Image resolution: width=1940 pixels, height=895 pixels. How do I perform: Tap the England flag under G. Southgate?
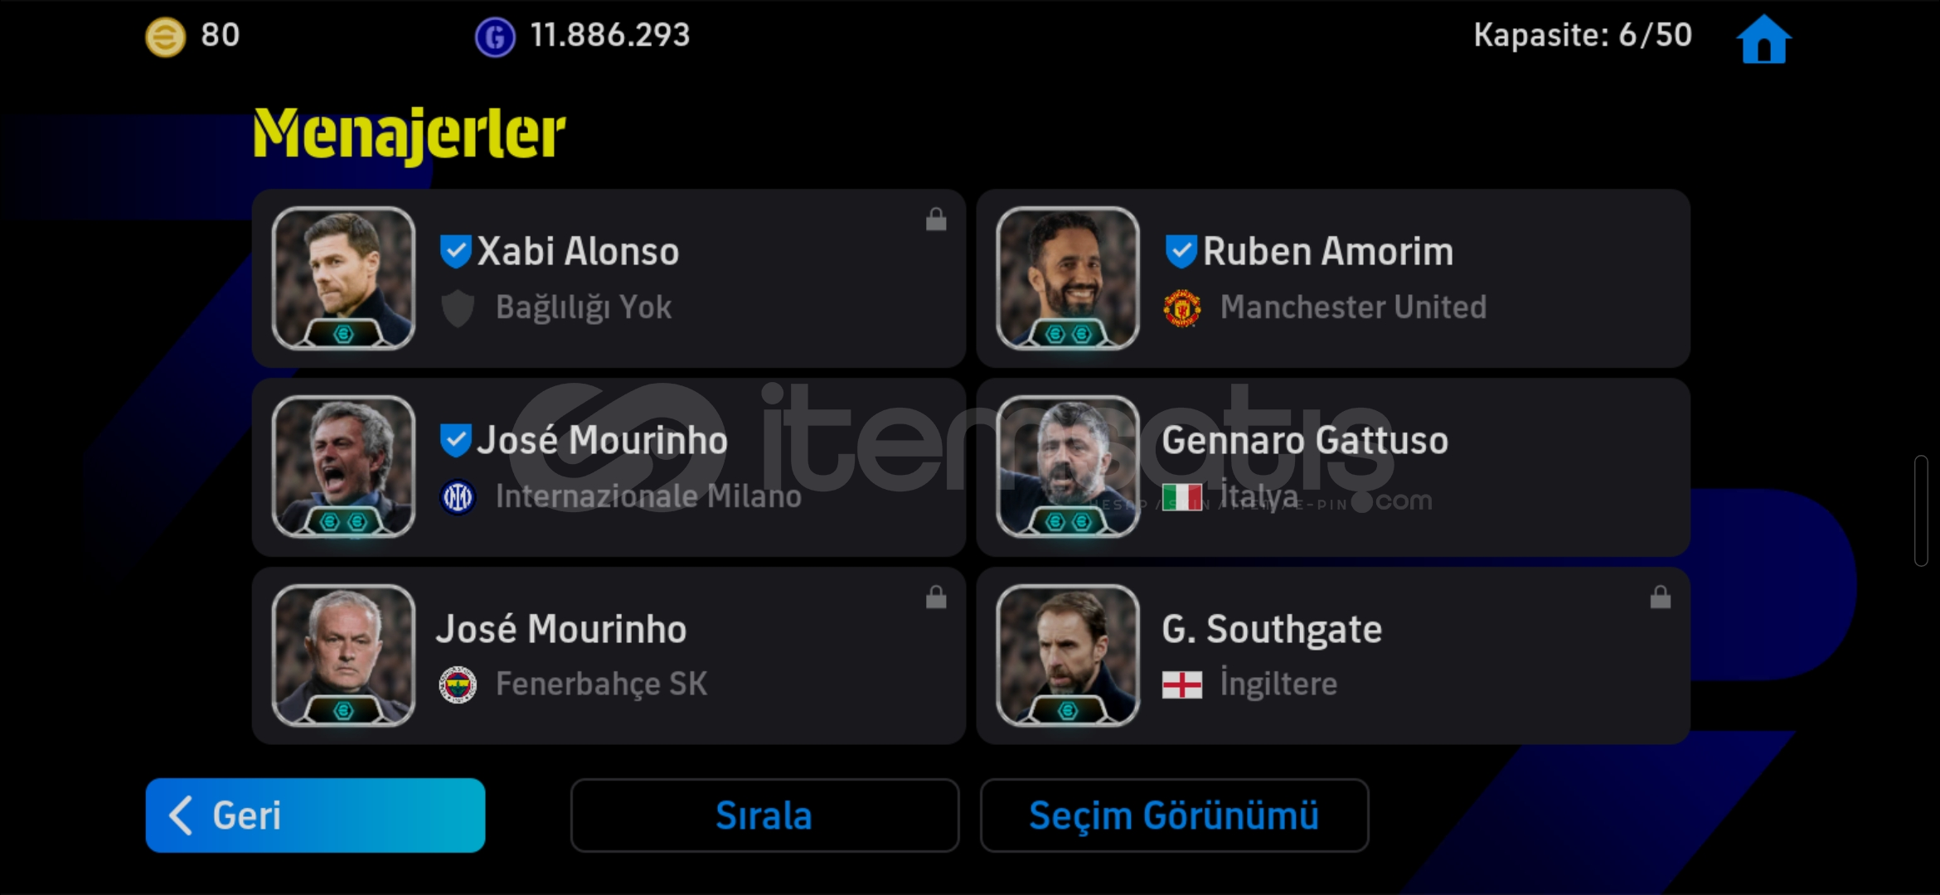point(1182,685)
